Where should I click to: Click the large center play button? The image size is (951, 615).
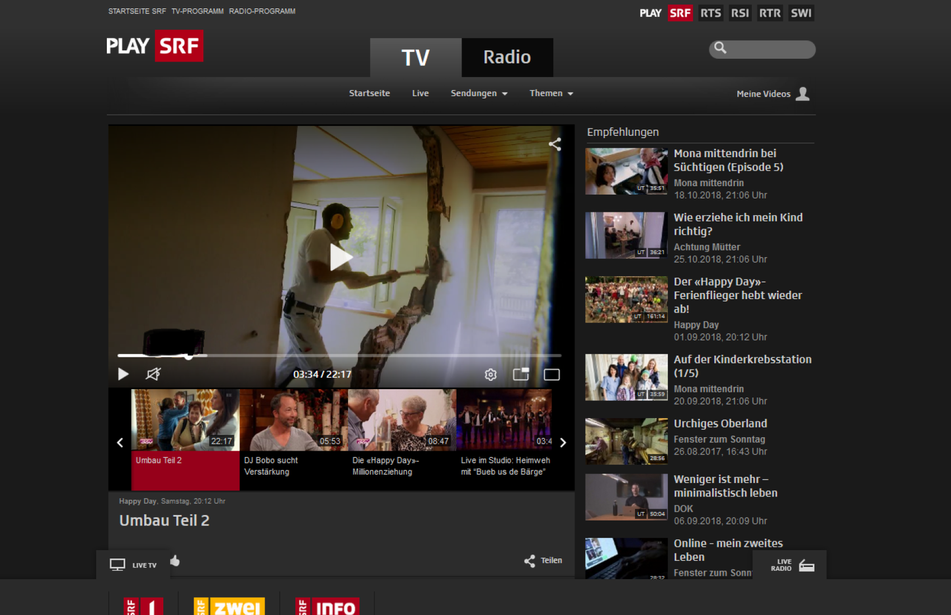coord(341,257)
